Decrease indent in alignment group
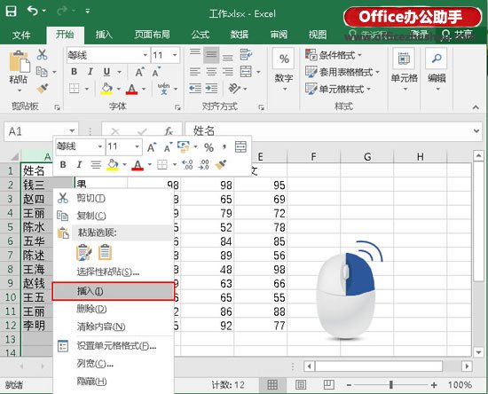 tap(195, 89)
